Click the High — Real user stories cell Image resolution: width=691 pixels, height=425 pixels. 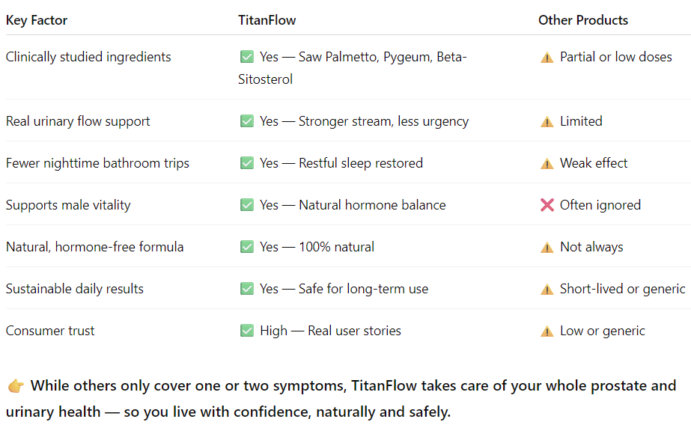(x=329, y=331)
